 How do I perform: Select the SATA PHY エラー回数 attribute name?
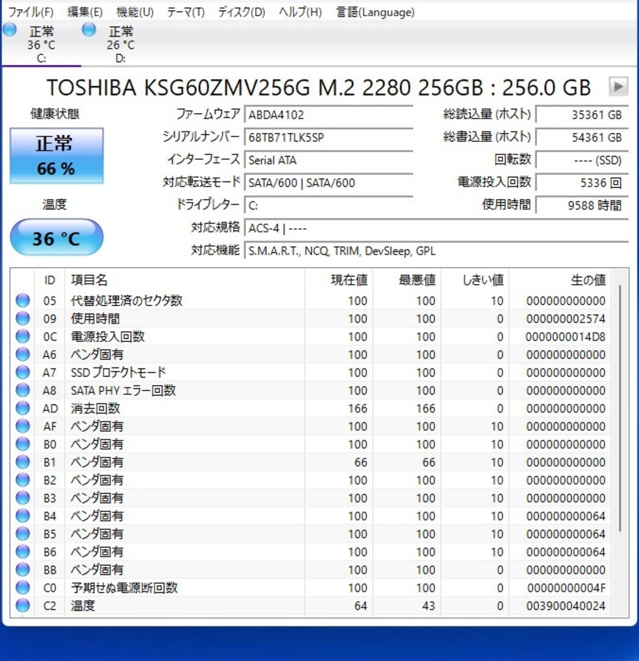click(123, 390)
